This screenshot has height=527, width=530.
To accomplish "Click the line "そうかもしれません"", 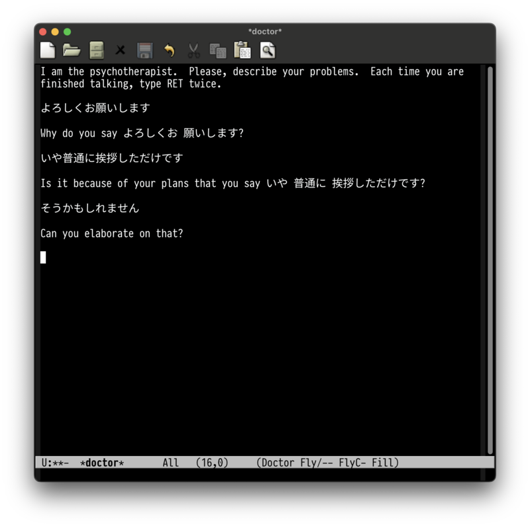I will [90, 208].
